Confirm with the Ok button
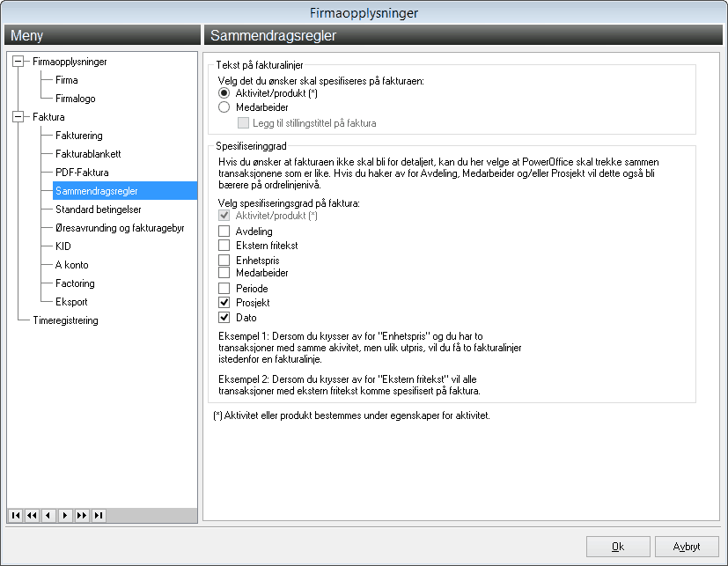Viewport: 728px width, 566px height. (x=618, y=547)
